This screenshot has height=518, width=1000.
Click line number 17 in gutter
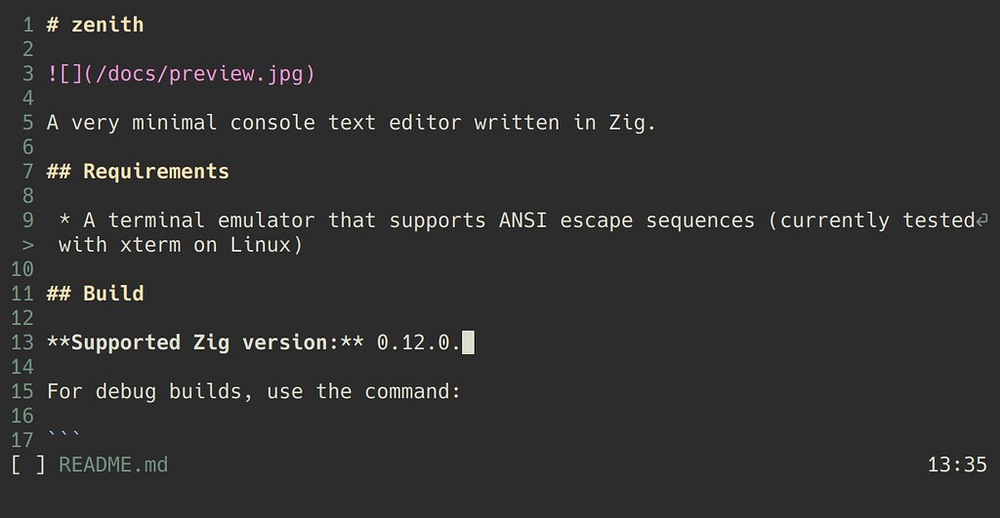21,440
